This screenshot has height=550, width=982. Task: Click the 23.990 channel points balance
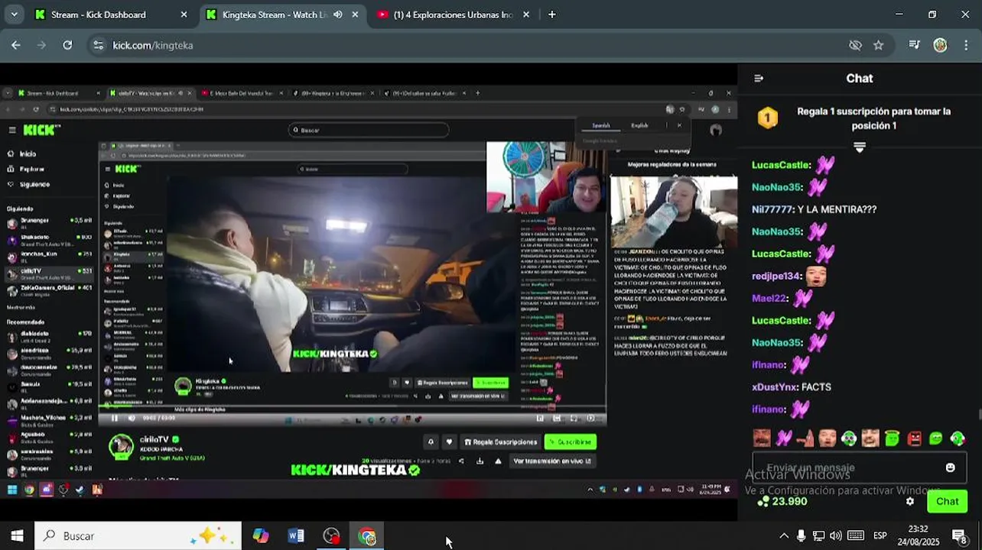[x=782, y=502]
